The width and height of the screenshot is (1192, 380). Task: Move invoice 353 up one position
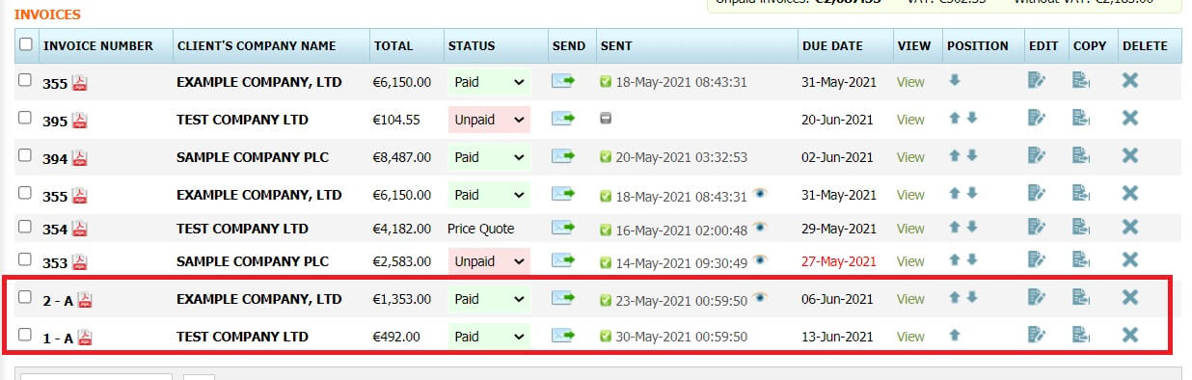955,259
